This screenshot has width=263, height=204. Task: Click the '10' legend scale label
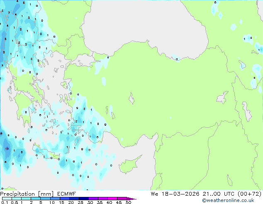click(52, 202)
